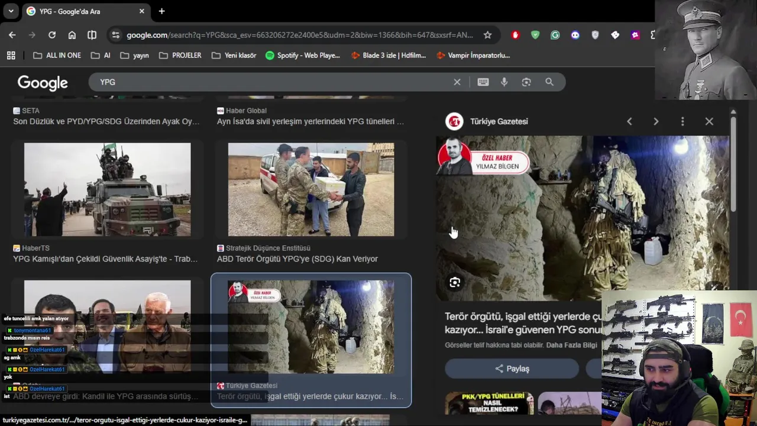Viewport: 757px width, 426px height.
Task: Open the tab search dropdown arrow
Action: pyautogui.click(x=11, y=11)
